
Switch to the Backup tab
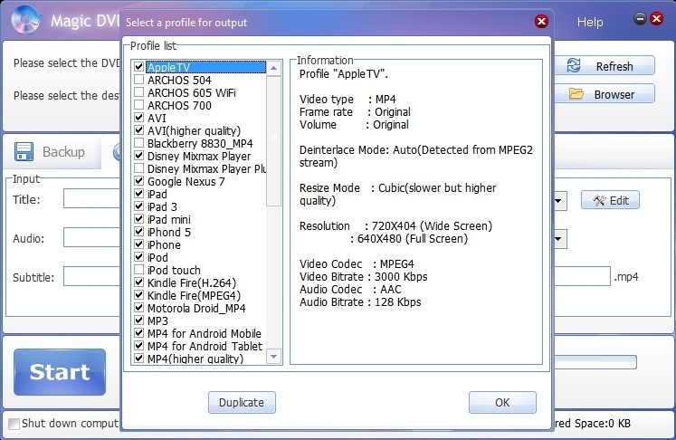(52, 152)
